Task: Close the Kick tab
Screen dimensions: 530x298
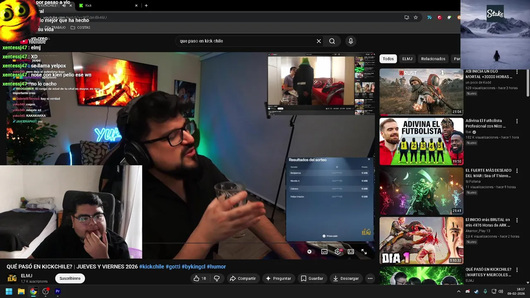Action: pyautogui.click(x=136, y=5)
